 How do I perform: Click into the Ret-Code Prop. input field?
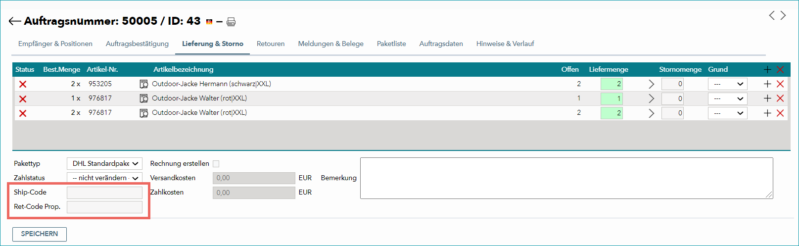click(x=104, y=207)
